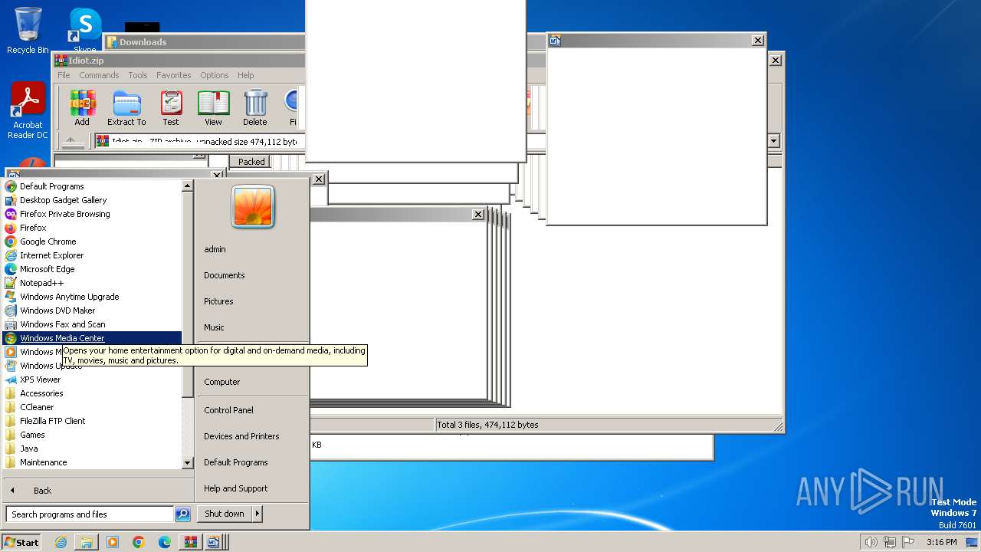The height and width of the screenshot is (552, 981).
Task: Open the shut down options arrow
Action: [x=258, y=514]
